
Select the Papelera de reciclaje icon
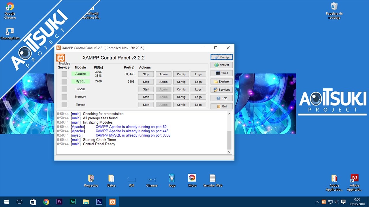(x=334, y=11)
